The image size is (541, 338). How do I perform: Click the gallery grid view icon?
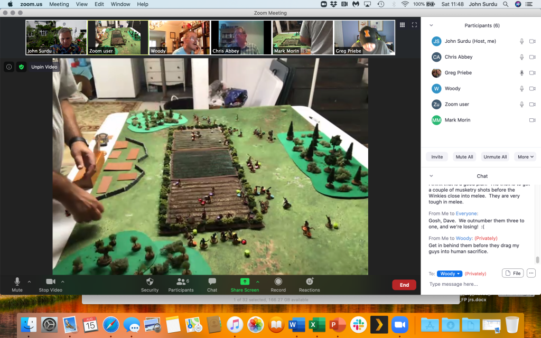(x=402, y=25)
